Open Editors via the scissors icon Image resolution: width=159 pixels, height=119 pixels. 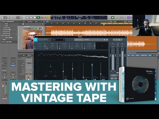pyautogui.click(x=21, y=18)
